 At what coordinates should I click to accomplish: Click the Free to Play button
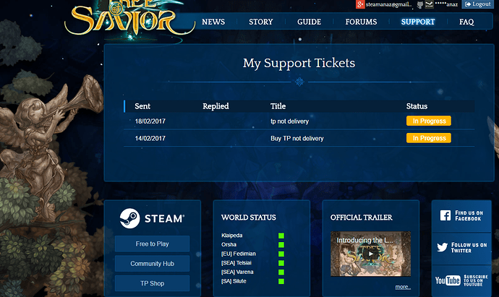152,244
